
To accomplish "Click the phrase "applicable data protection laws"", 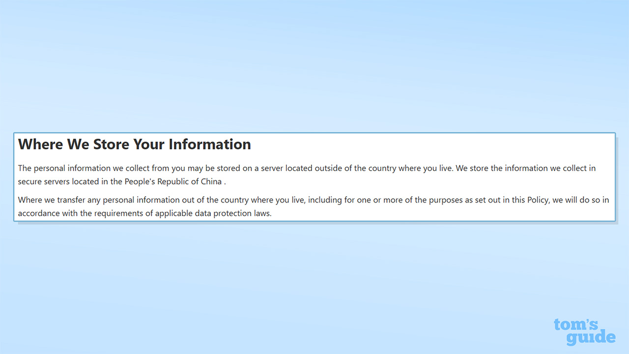I will [x=213, y=213].
